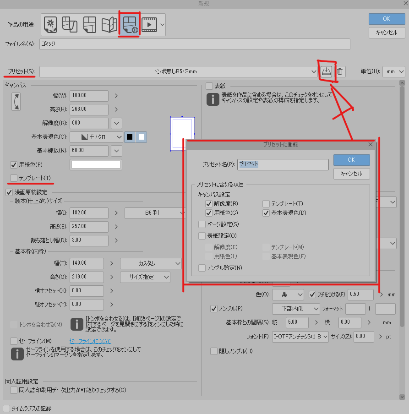Click the register preset save icon
Viewport: 409px width, 414px height.
click(327, 71)
